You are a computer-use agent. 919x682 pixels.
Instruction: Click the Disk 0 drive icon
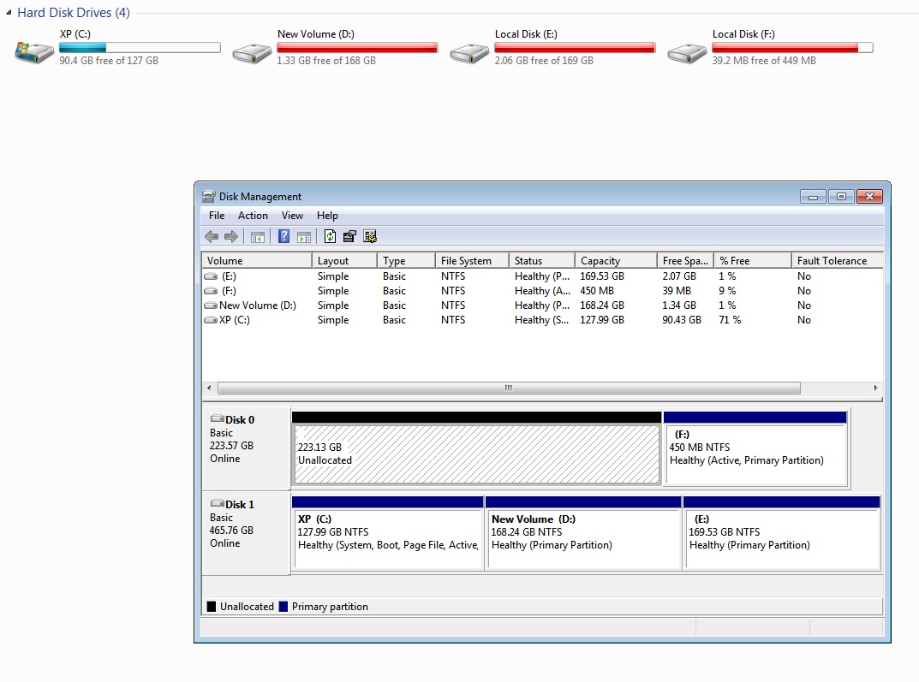pos(218,419)
